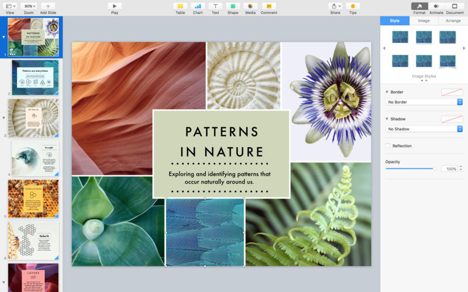Open the Media browser

250,6
